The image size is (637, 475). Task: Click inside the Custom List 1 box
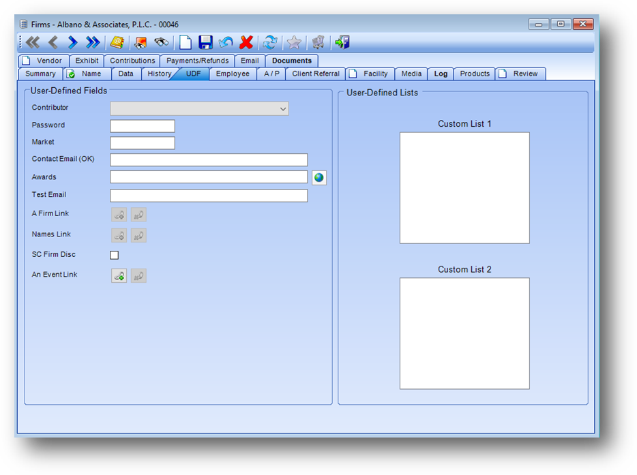[x=464, y=187]
